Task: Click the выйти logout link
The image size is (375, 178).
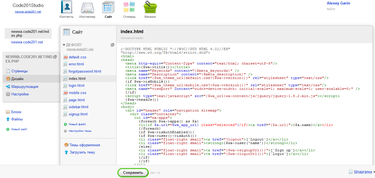Action: 331,9
